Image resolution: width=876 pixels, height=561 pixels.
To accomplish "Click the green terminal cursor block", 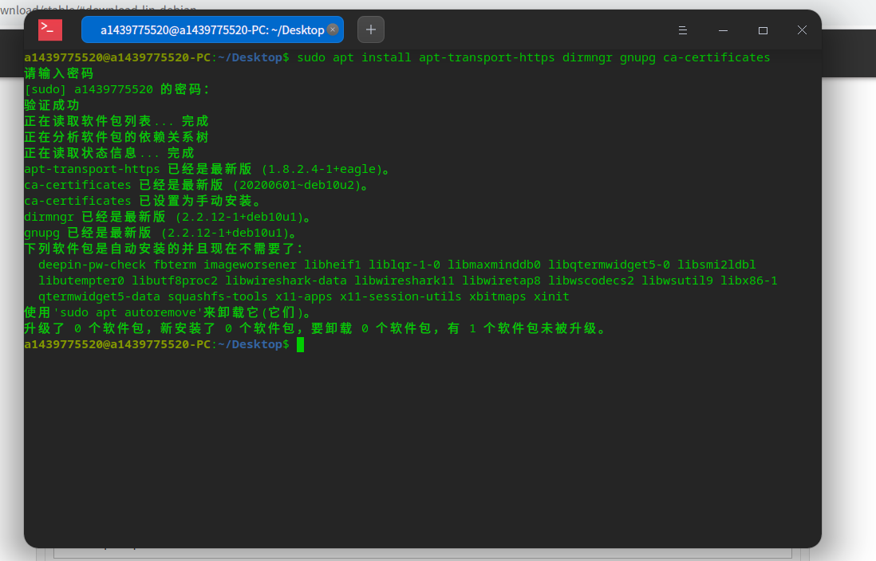I will [301, 343].
